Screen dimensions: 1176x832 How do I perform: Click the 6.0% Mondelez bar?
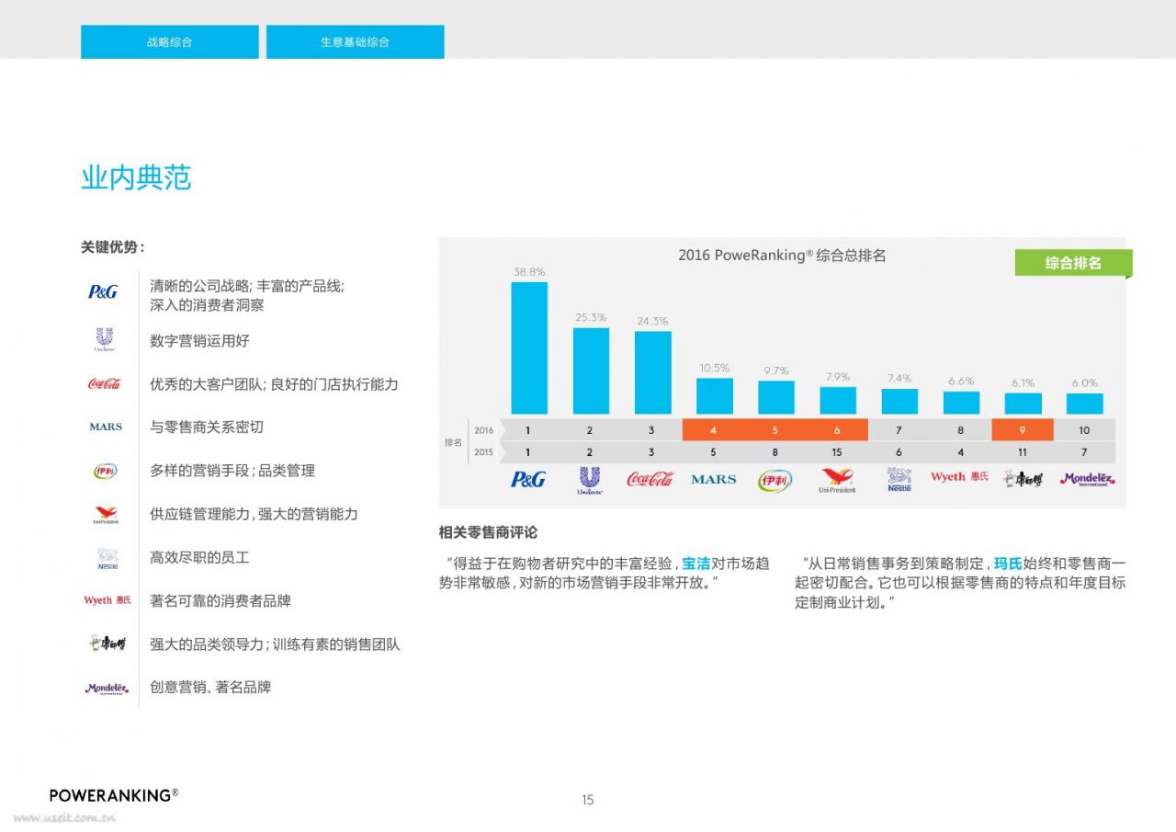[1085, 404]
